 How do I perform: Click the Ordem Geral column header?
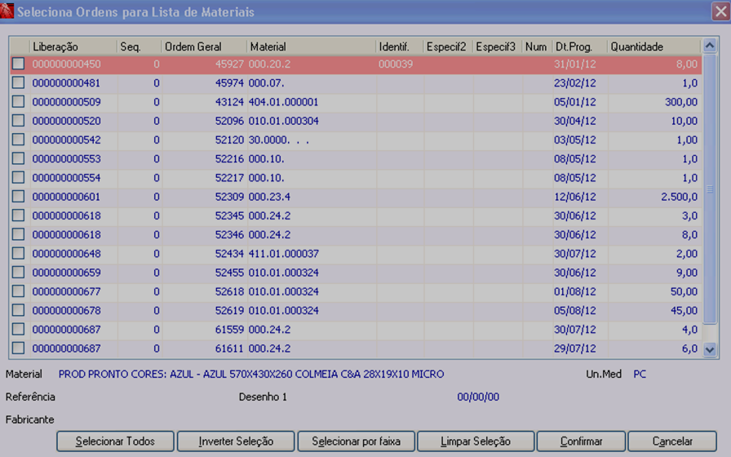point(204,47)
